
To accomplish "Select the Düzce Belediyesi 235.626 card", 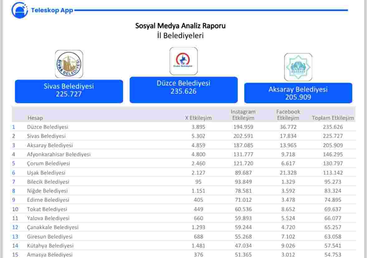I will coord(184,90).
